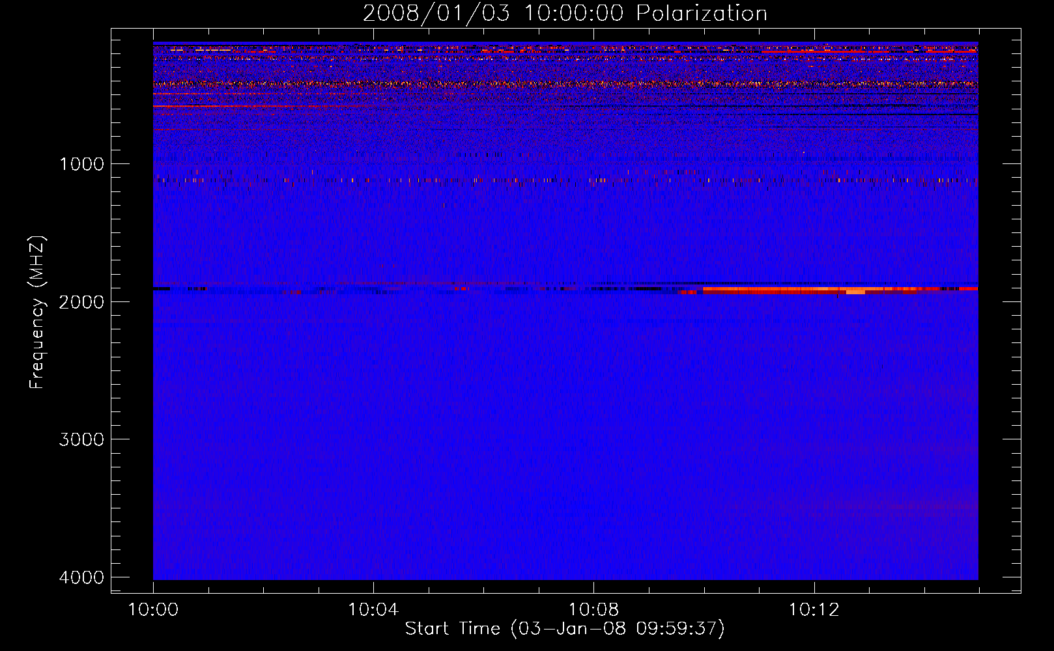The image size is (1054, 651).
Task: Select the 3000 frequency axis label
Action: 81,439
